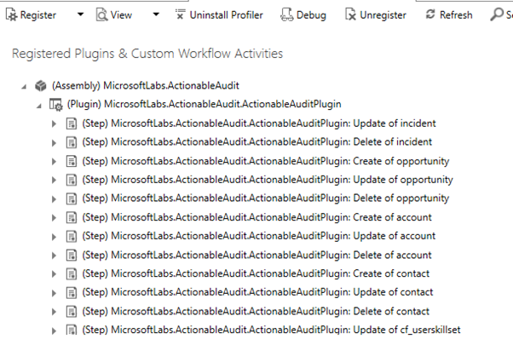The width and height of the screenshot is (513, 339).
Task: Click step icon for Delete of incident
Action: [x=72, y=142]
